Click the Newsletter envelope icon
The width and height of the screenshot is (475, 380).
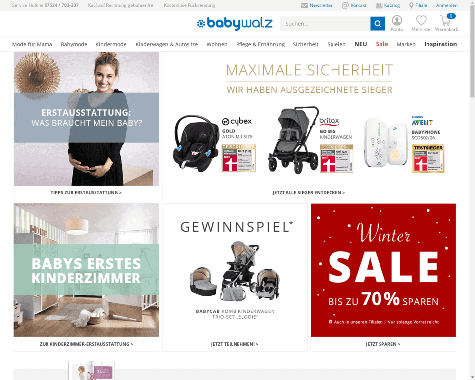tap(304, 6)
